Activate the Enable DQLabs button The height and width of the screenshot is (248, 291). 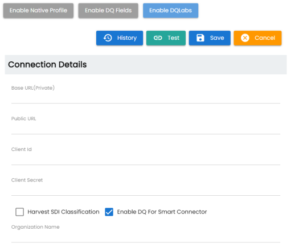pos(171,11)
